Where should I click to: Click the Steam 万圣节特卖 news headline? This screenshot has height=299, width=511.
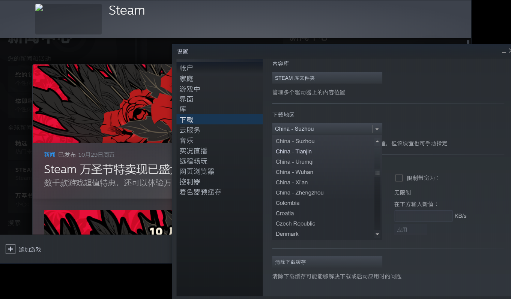pos(108,169)
